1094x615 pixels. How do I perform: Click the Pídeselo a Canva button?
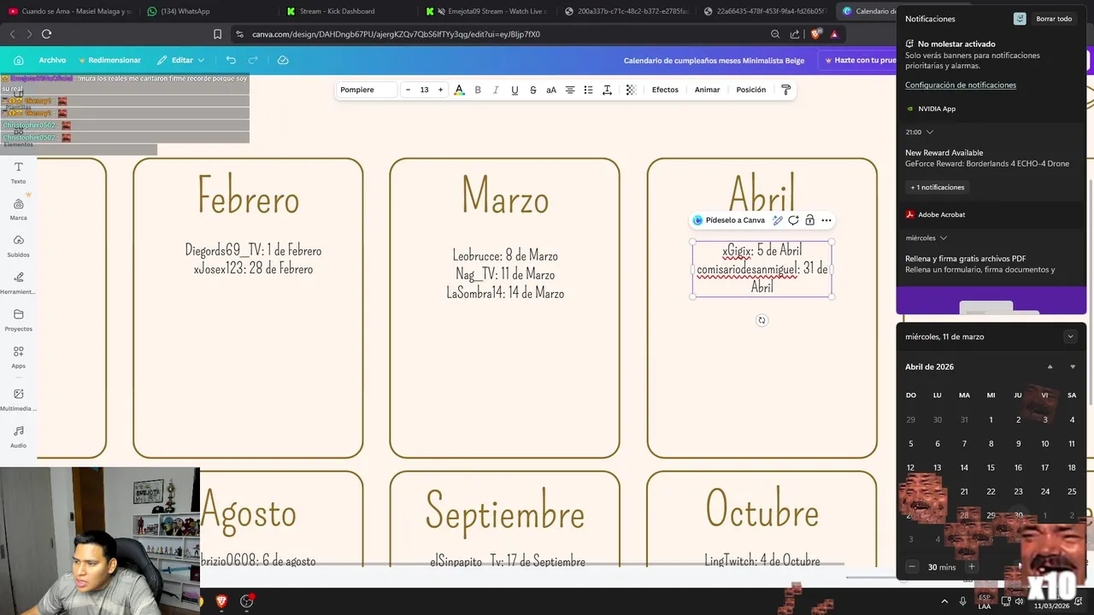click(x=729, y=220)
